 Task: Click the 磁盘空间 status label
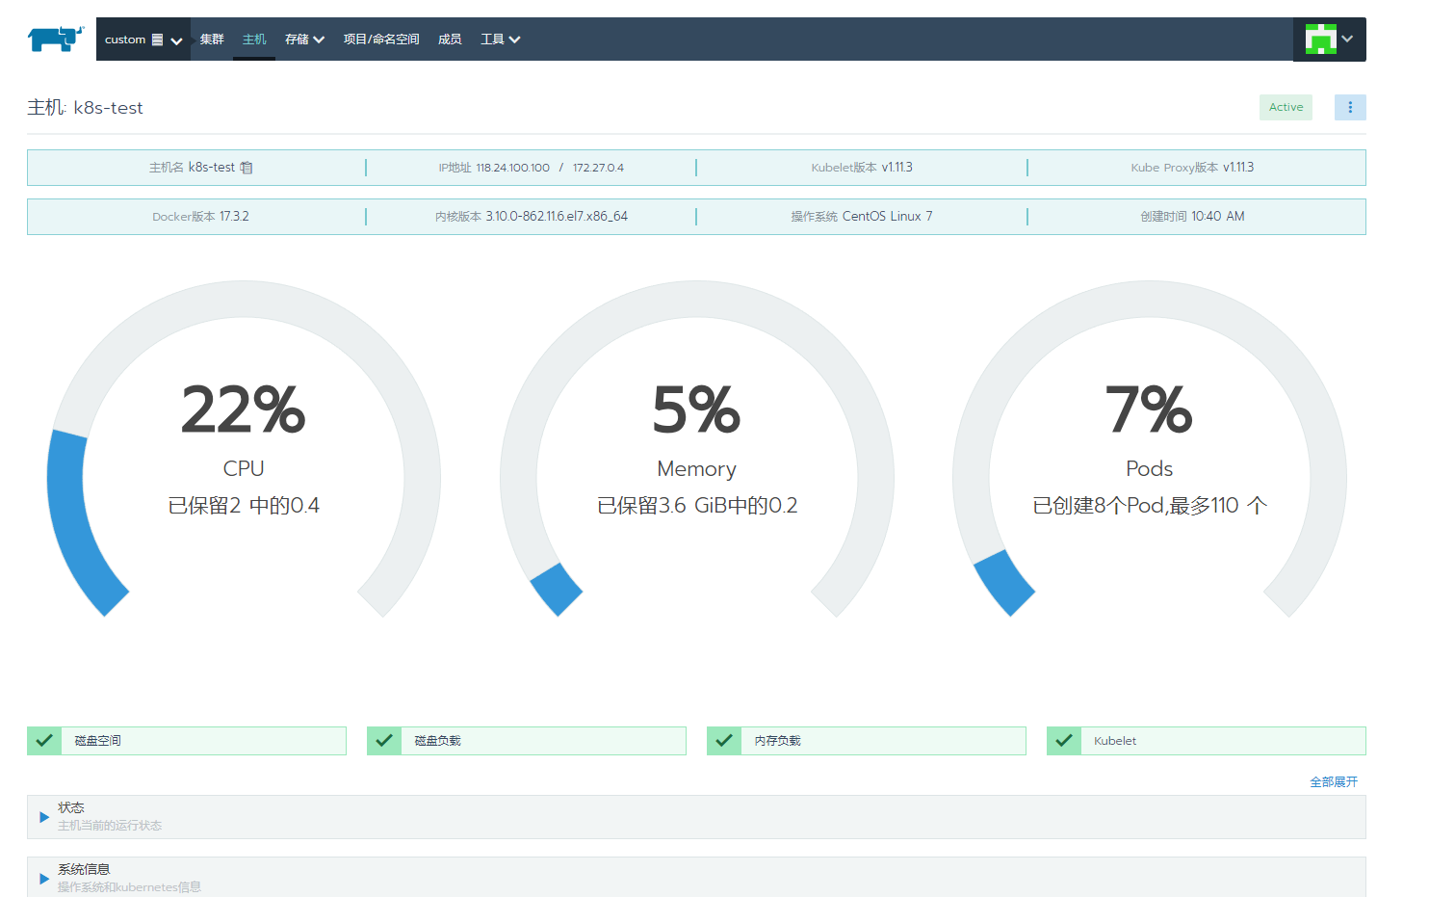[98, 741]
